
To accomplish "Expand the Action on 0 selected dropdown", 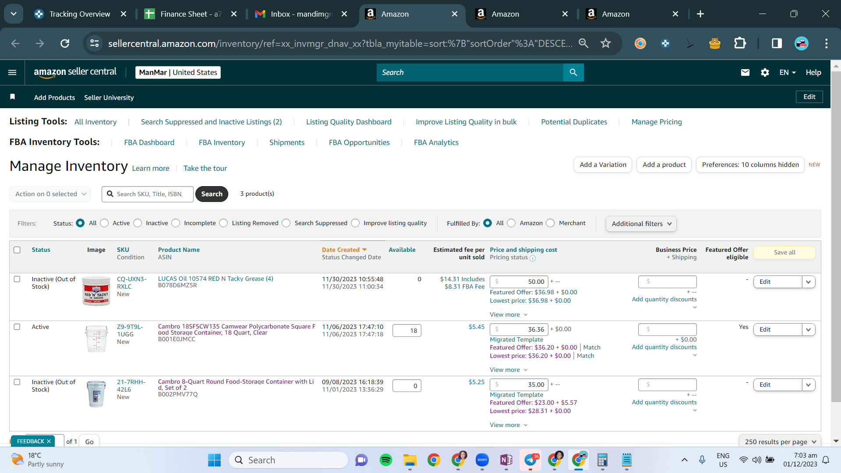I will [50, 194].
